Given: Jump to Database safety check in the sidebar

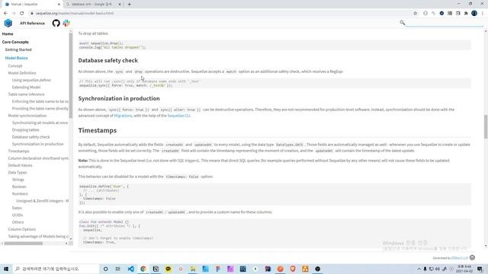Looking at the screenshot, I should pyautogui.click(x=30, y=137).
